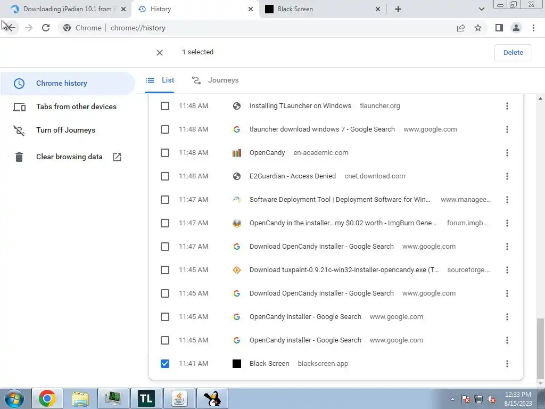Click the Chrome history clock icon
545x409 pixels.
point(19,84)
